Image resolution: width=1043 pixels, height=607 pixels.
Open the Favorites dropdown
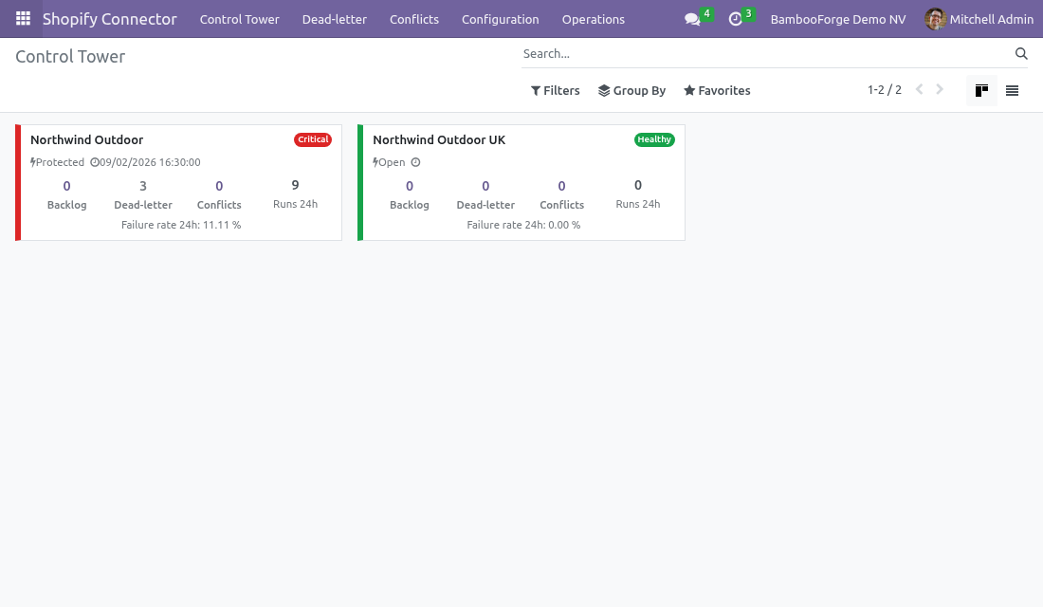tap(717, 90)
